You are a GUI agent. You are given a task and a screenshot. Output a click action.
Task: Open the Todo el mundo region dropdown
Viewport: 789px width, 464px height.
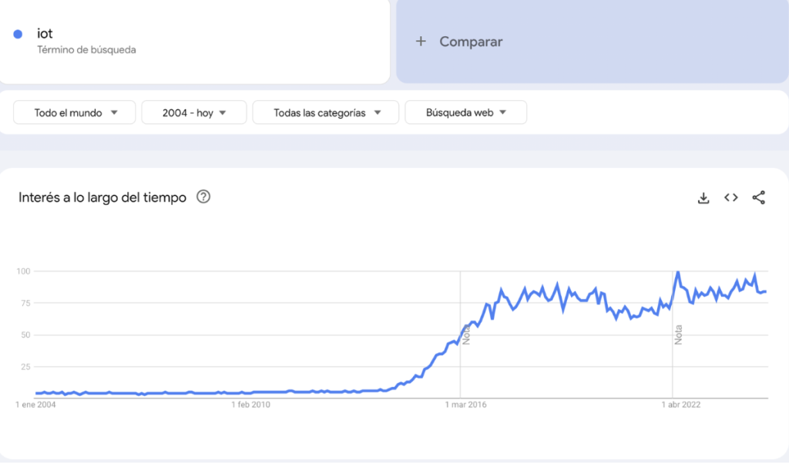coord(75,113)
